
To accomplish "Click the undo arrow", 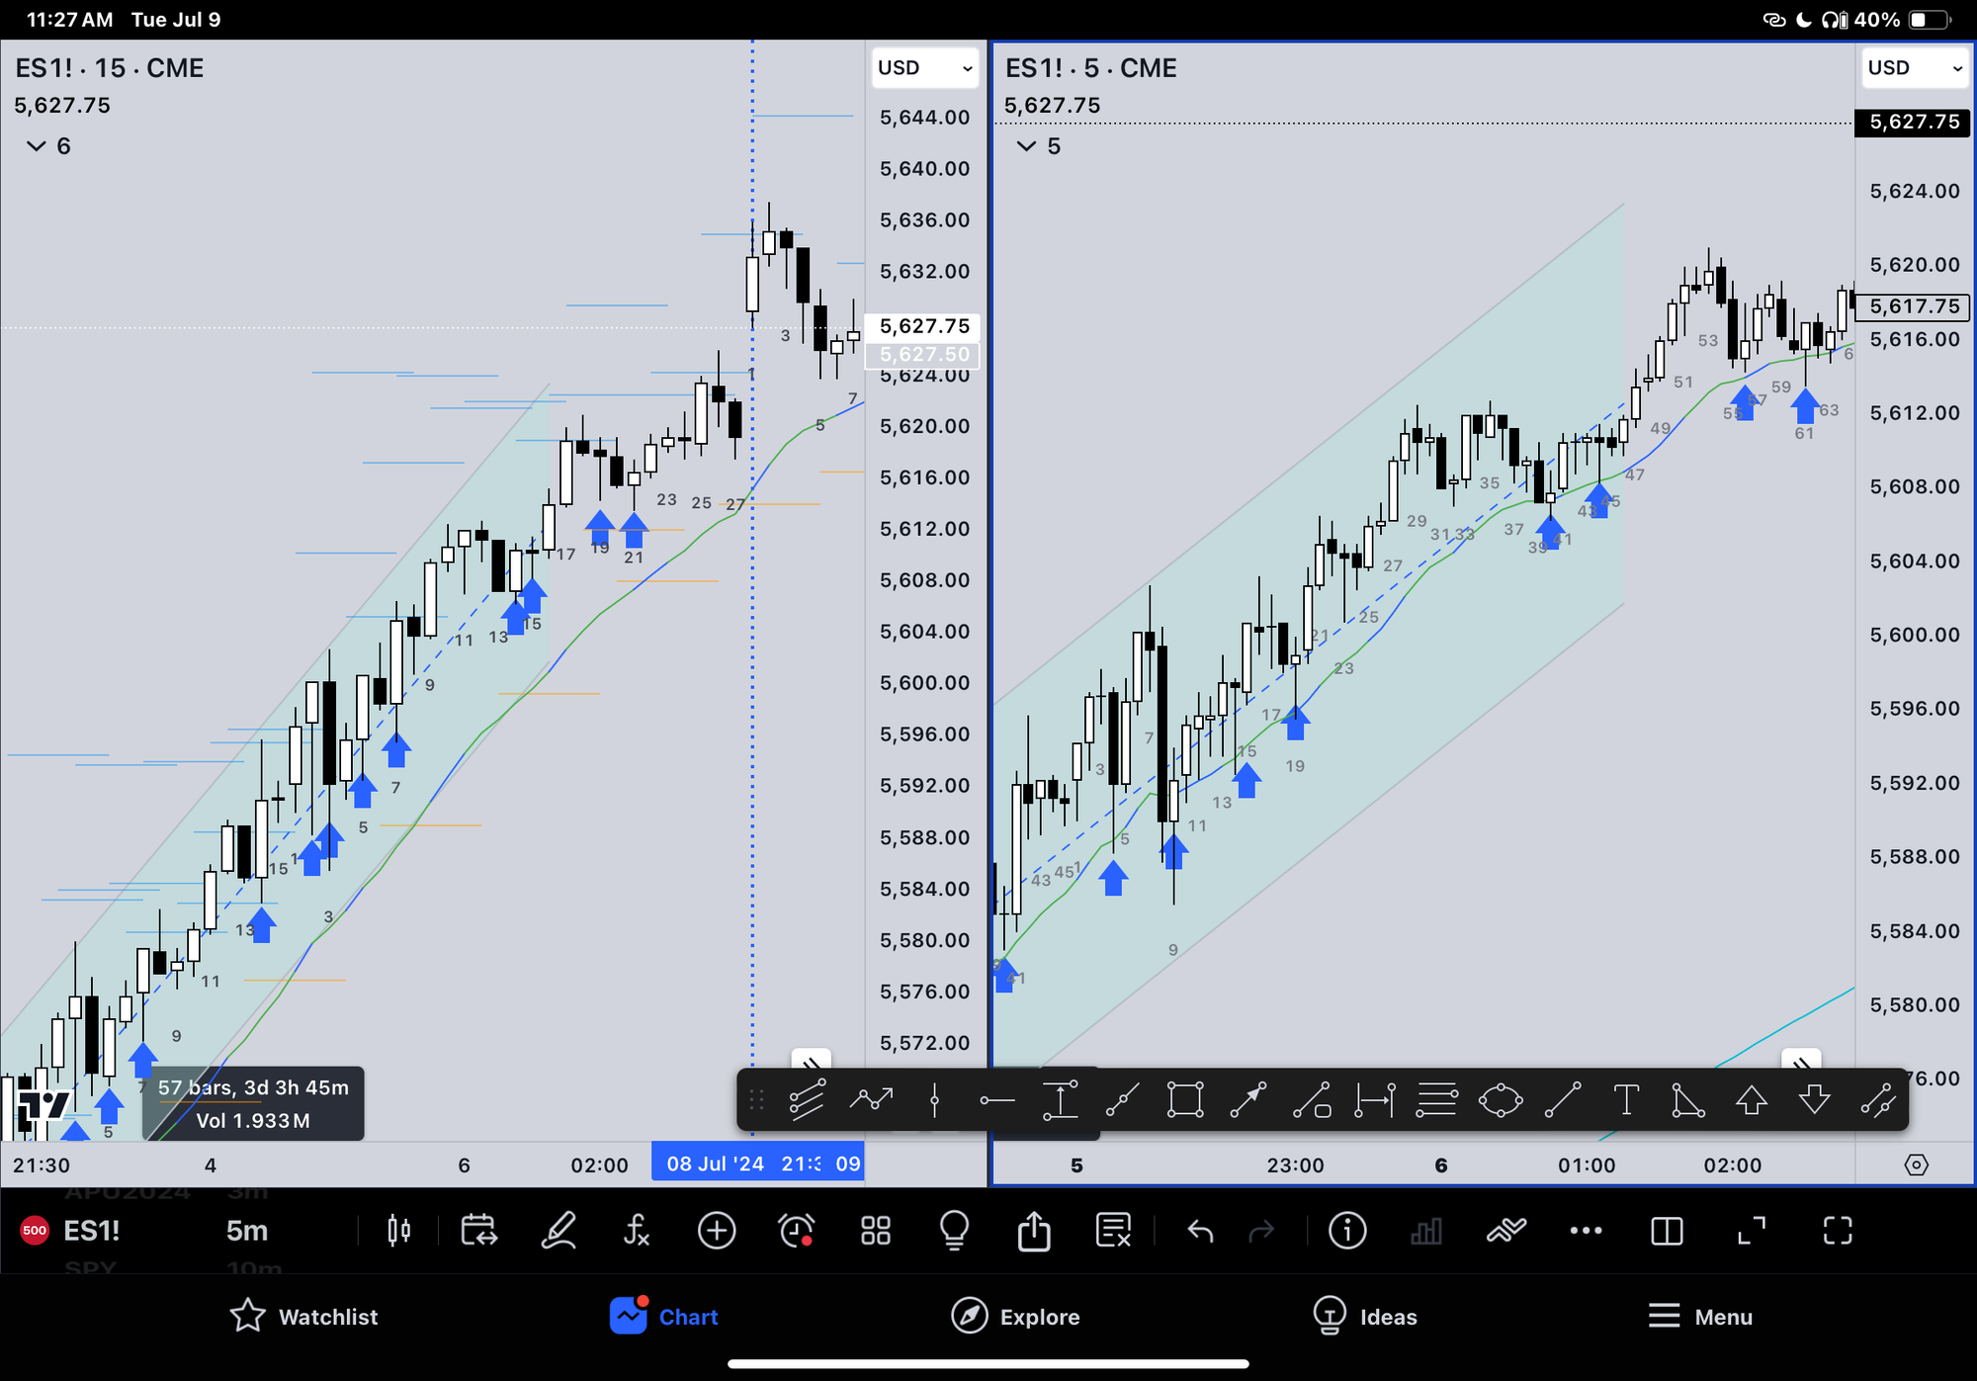I will [x=1200, y=1231].
